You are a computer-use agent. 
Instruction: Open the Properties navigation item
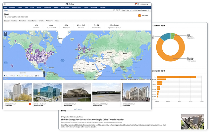[x=12, y=8]
